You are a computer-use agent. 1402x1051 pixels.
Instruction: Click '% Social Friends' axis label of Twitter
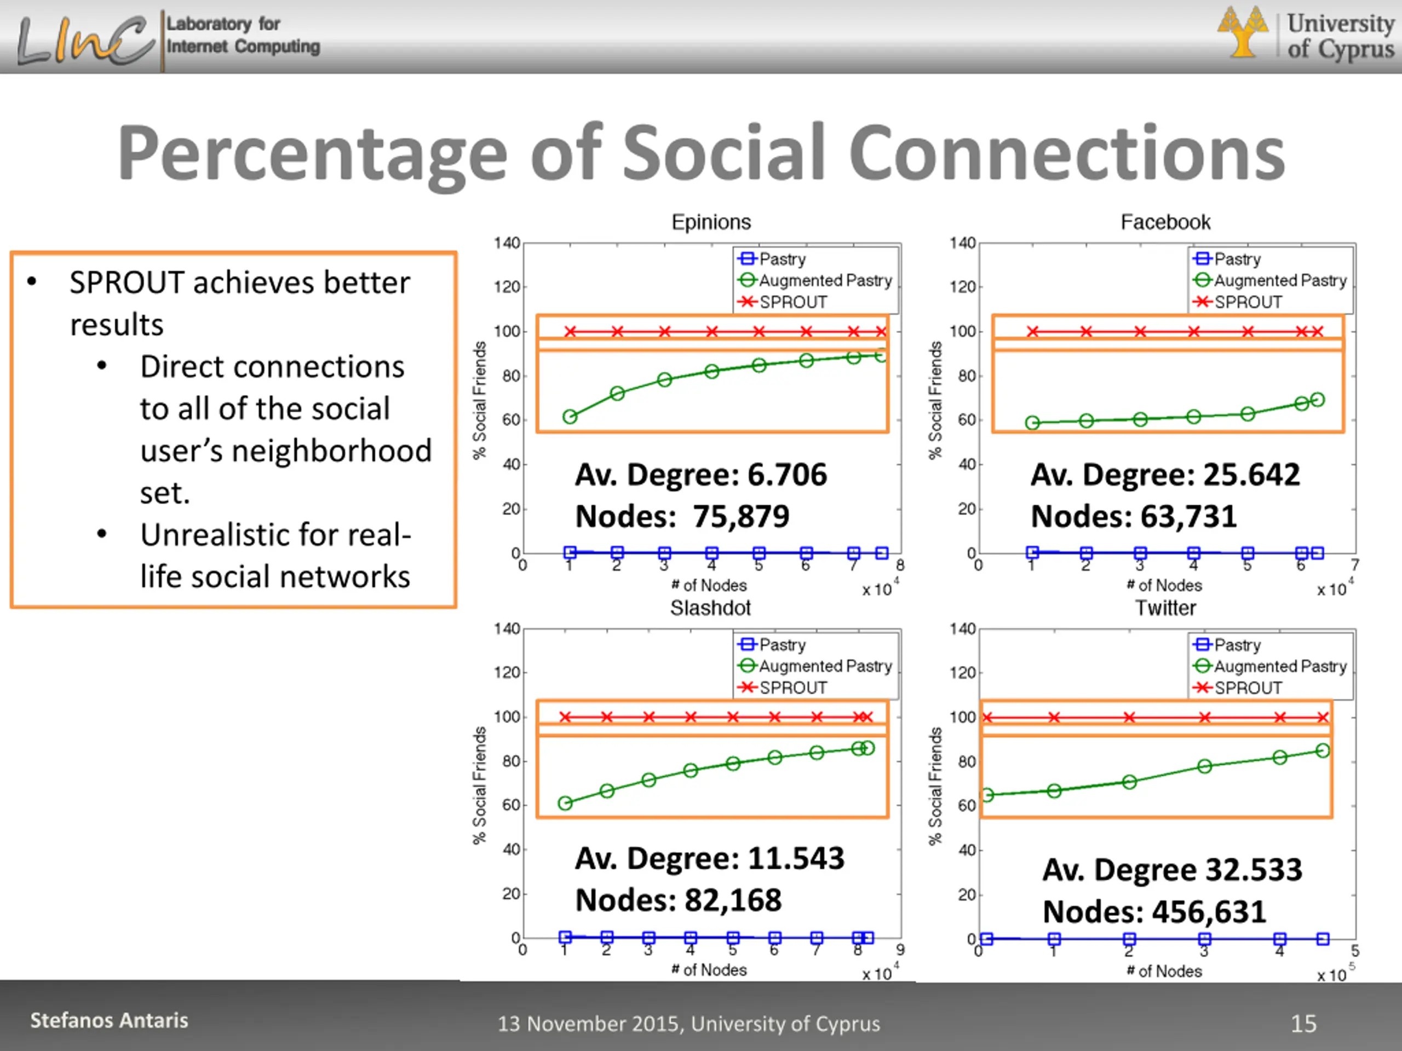935,786
